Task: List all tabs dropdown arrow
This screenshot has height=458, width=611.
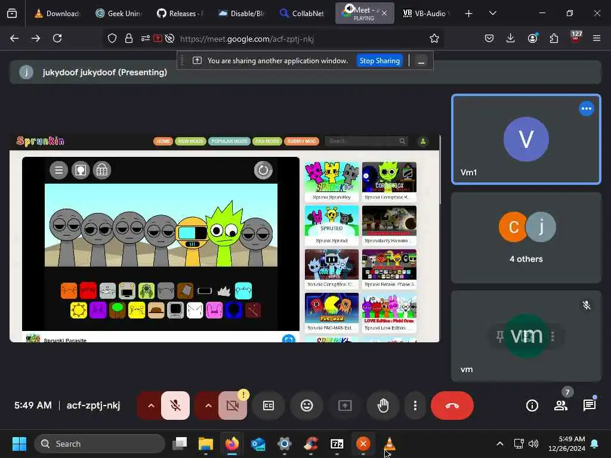Action: [x=492, y=13]
